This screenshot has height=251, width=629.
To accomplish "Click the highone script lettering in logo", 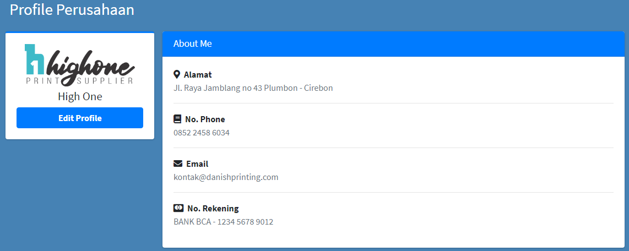I will pos(91,65).
